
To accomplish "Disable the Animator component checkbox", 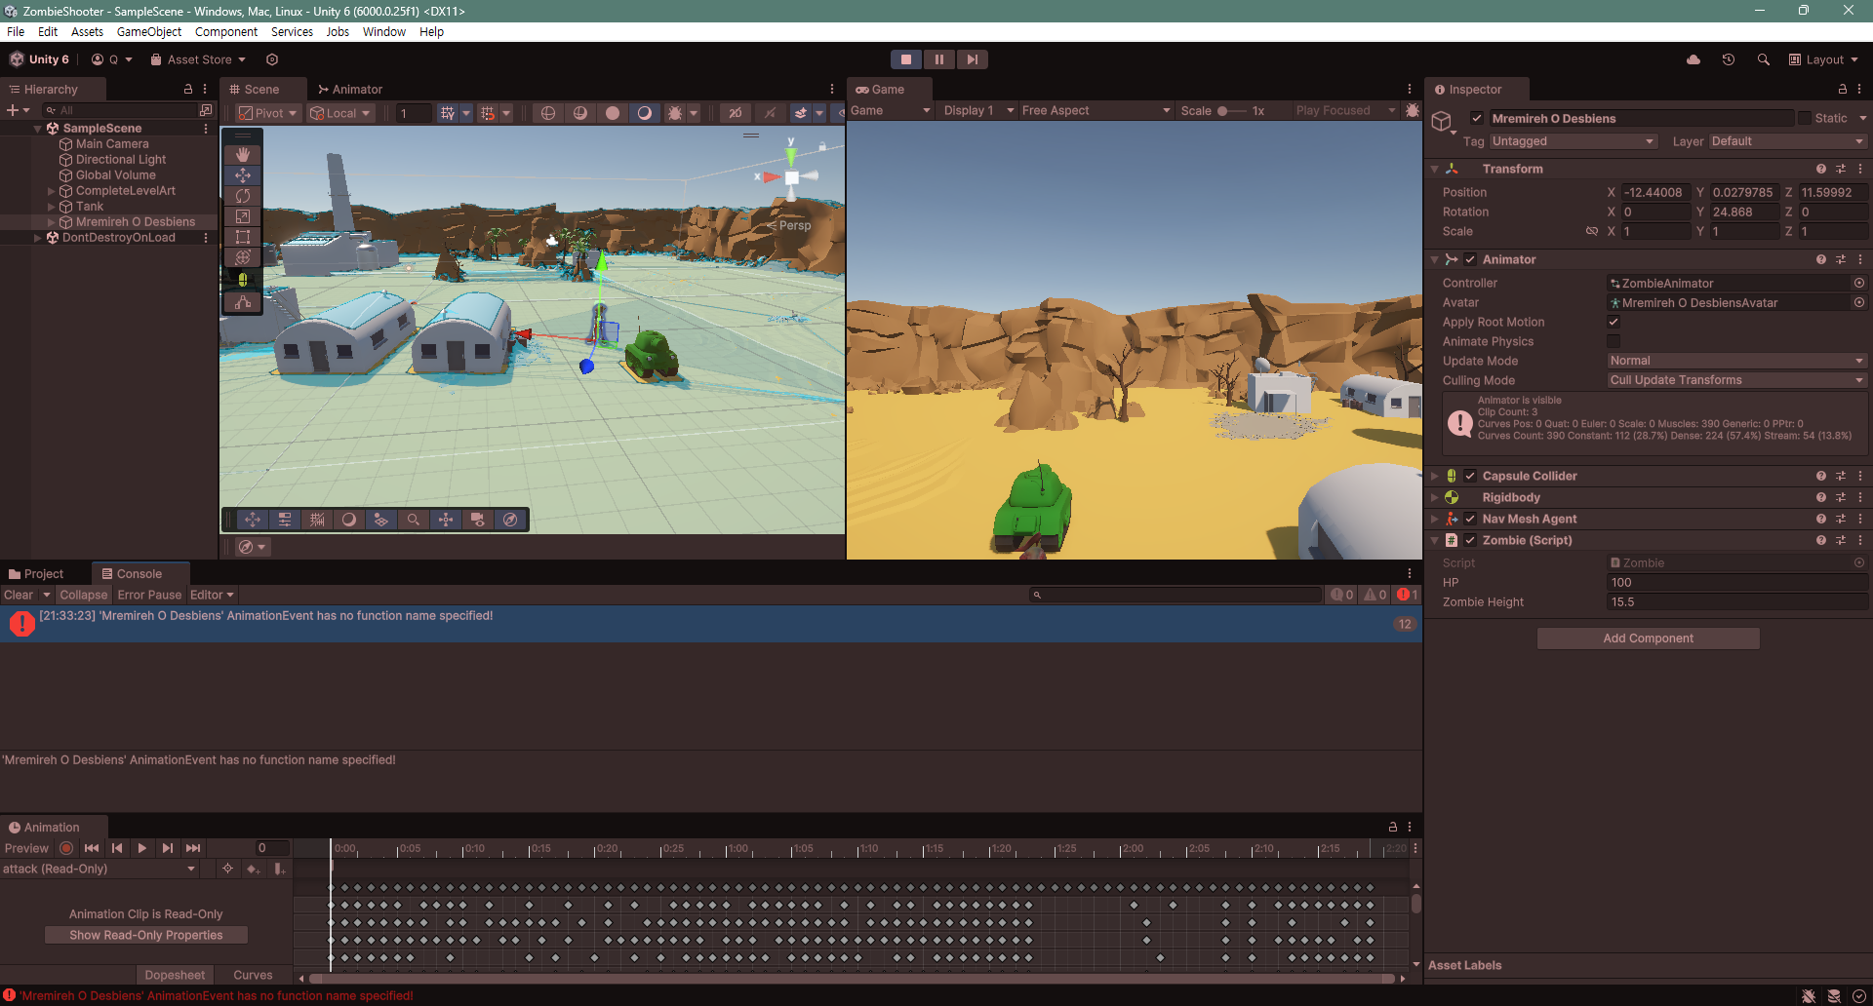I will coord(1470,259).
